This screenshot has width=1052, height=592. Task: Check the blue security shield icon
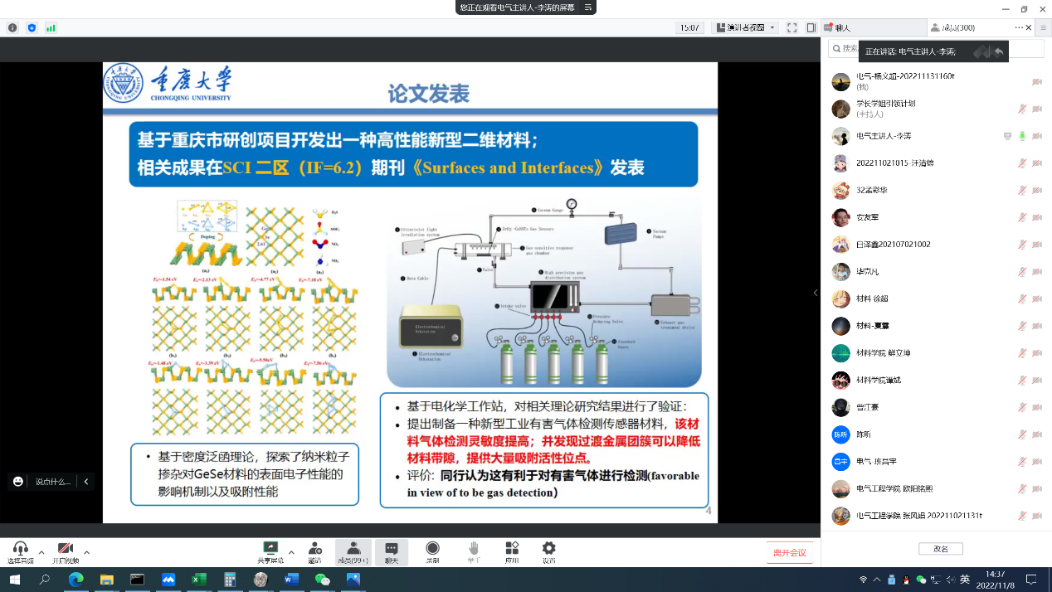(x=32, y=27)
